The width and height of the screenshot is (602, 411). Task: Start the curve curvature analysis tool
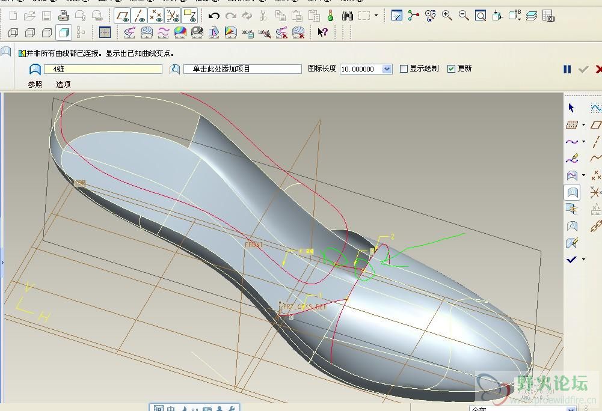(129, 32)
